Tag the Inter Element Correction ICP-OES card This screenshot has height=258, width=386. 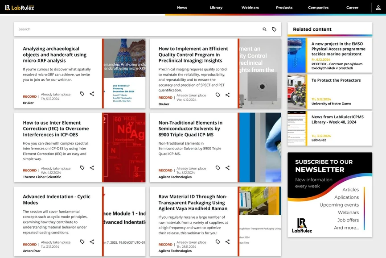tap(82, 168)
